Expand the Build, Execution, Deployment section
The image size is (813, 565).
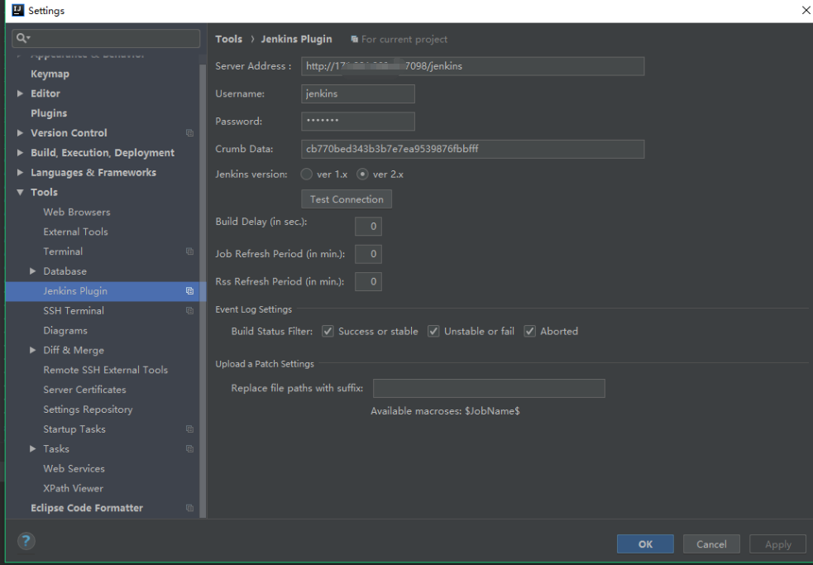[21, 152]
